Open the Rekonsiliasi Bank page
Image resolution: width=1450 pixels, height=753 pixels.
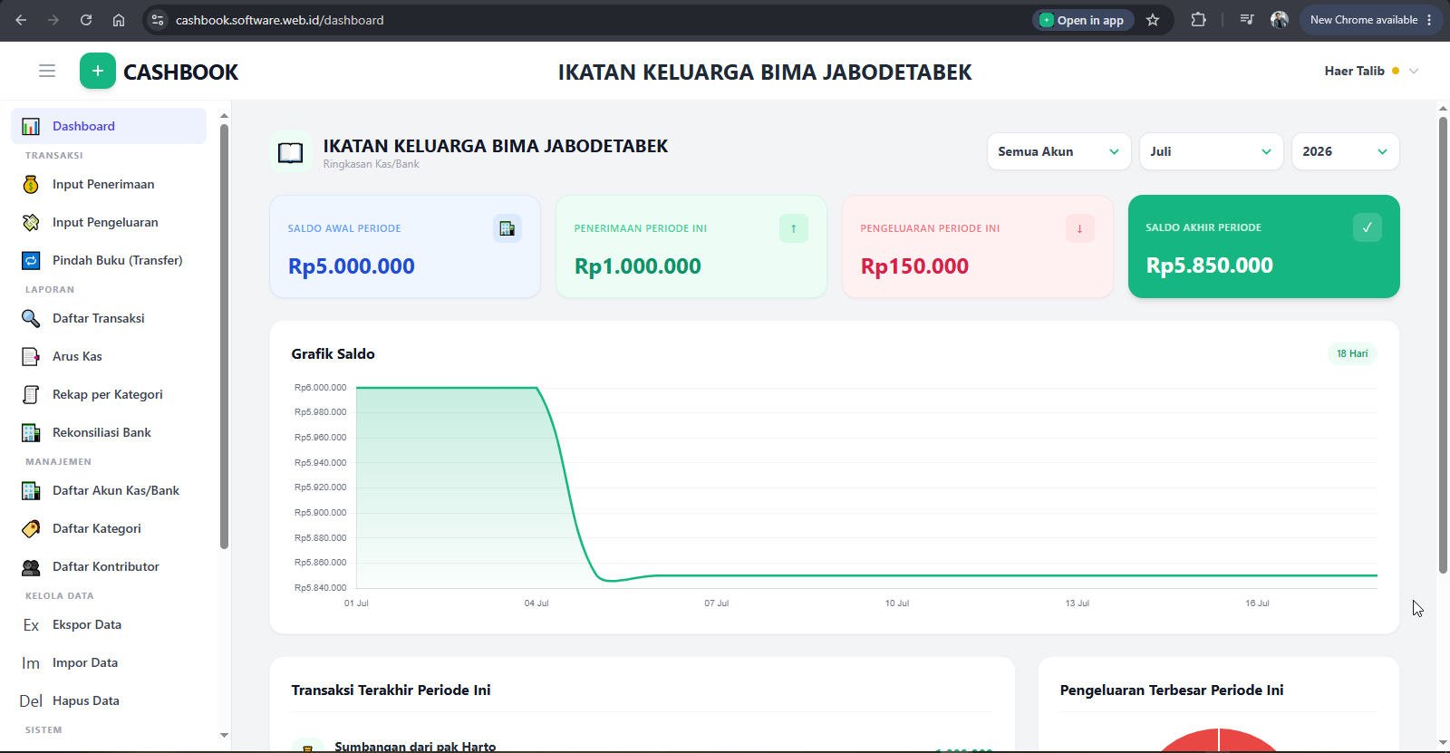109,432
